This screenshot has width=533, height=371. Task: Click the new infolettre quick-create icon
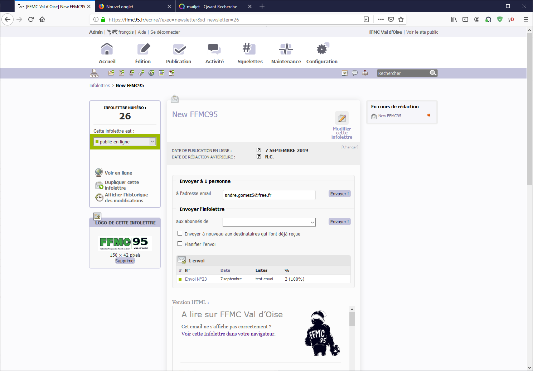click(161, 73)
